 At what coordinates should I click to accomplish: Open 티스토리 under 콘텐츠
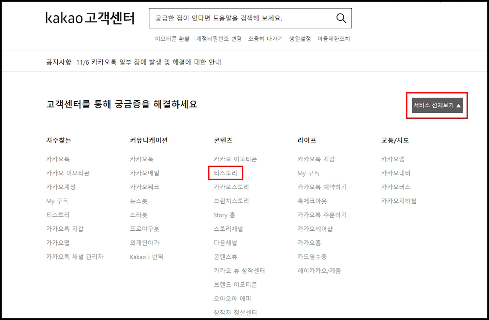226,173
